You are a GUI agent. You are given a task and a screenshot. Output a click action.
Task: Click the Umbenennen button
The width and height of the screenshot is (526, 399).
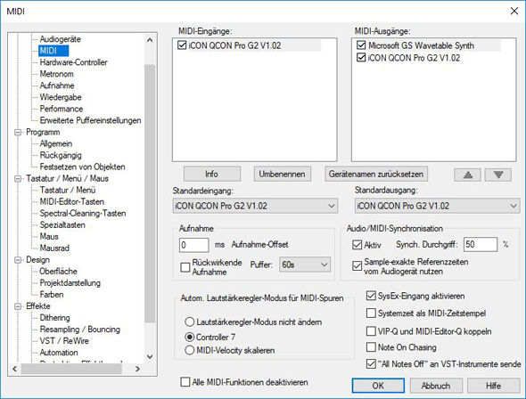pyautogui.click(x=282, y=175)
